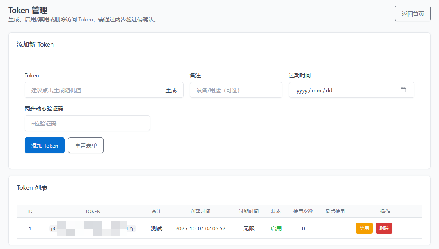This screenshot has width=439, height=249.
Task: Focus the Token input field
Action: (x=92, y=90)
